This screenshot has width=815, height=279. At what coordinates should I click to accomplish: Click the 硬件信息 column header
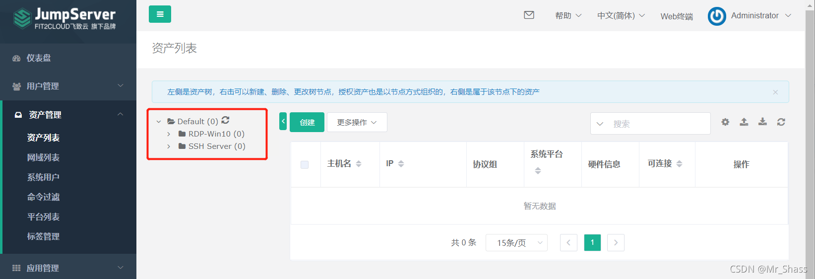[x=604, y=164]
